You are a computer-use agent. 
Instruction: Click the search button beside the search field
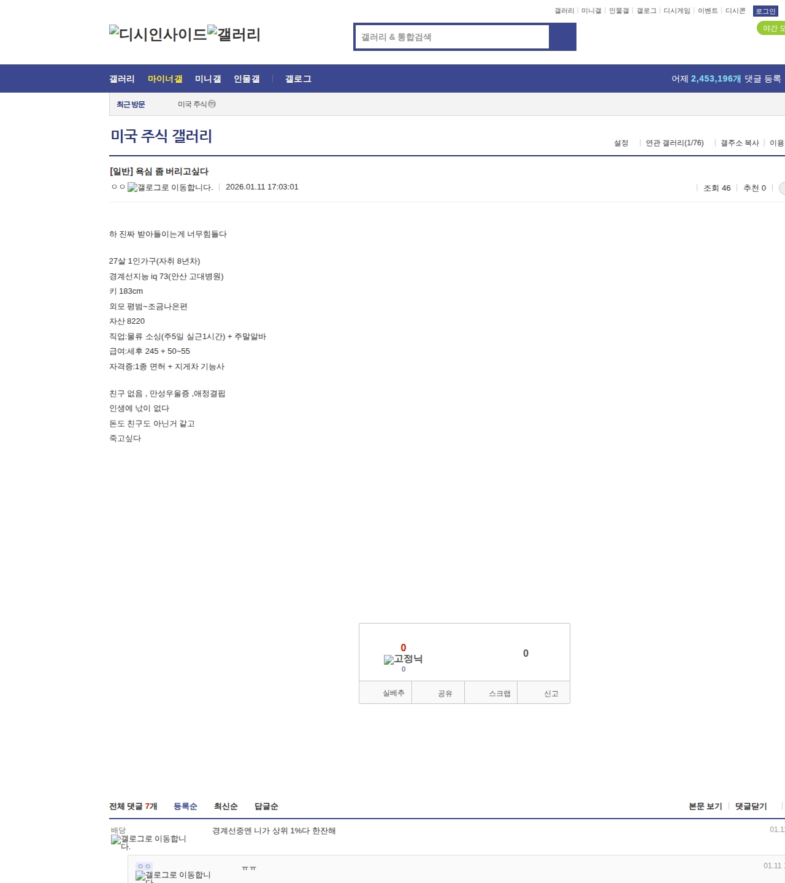pos(562,37)
